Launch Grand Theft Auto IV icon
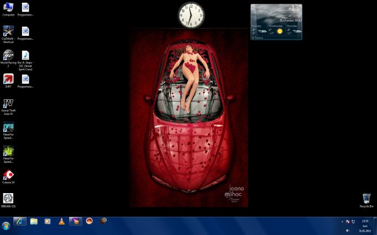Screen dimensions: 377x235 [8, 104]
